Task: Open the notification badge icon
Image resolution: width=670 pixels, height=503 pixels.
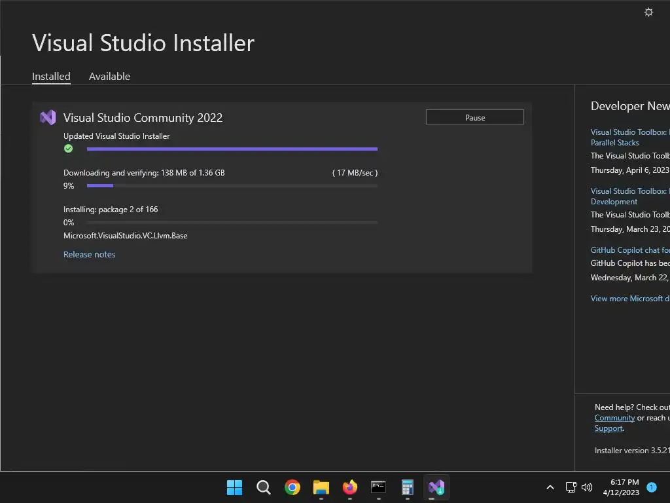Action: [652, 487]
